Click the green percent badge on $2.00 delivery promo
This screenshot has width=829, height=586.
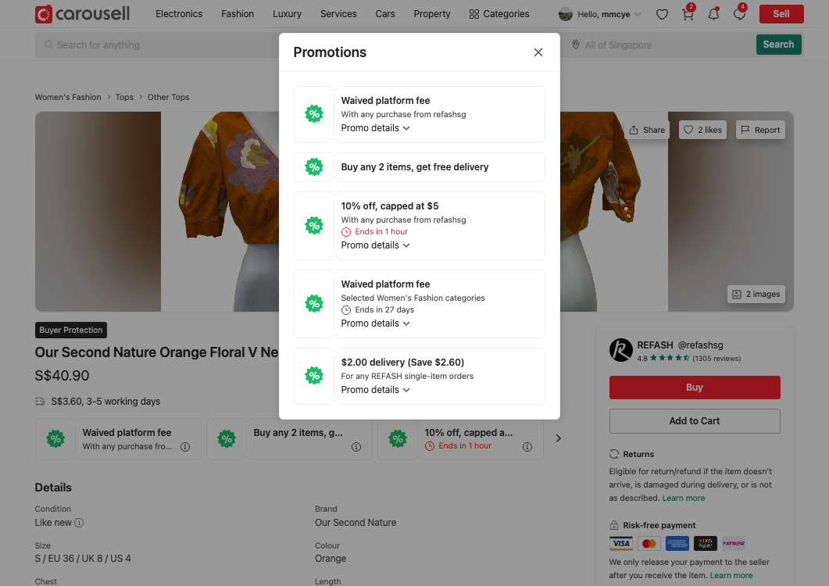[314, 376]
